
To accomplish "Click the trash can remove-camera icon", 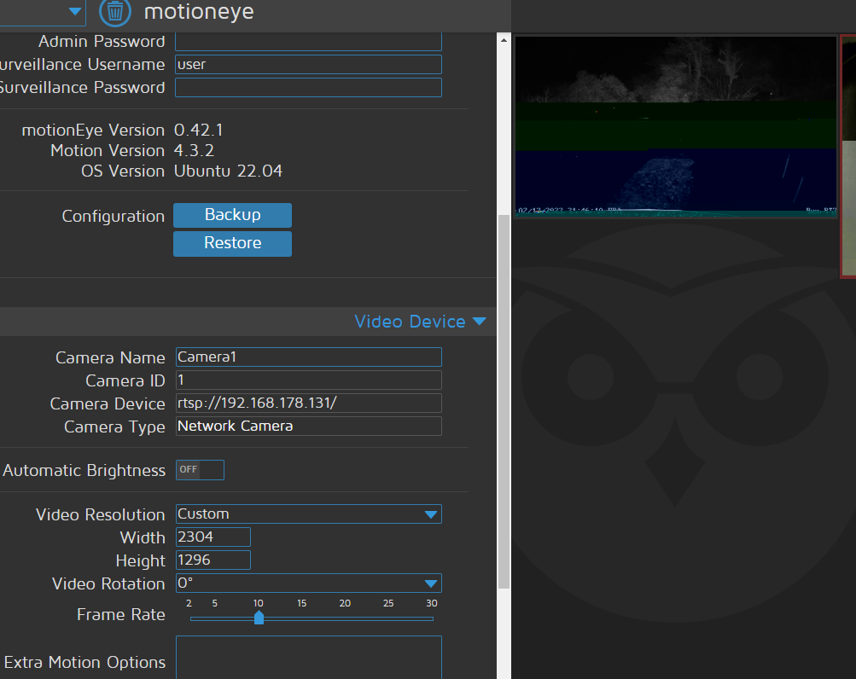I will coord(114,11).
